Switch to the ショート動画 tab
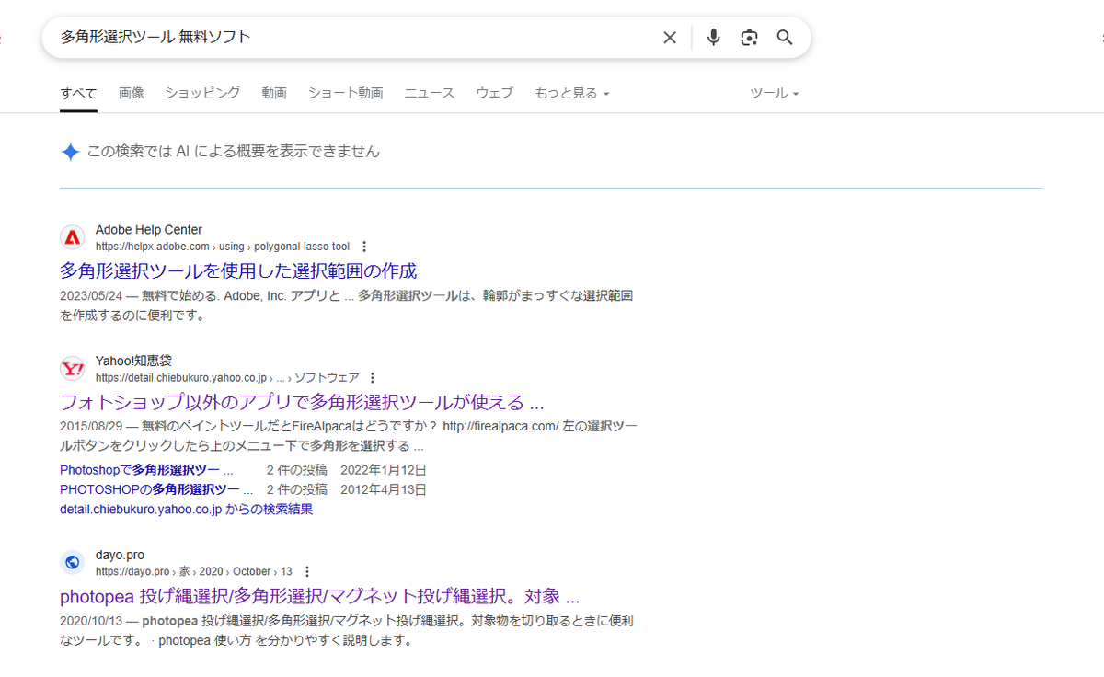 (345, 93)
